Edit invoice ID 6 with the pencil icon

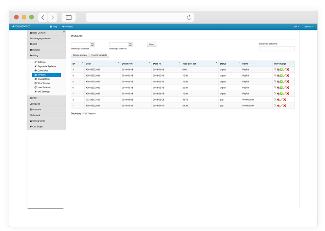click(x=284, y=88)
